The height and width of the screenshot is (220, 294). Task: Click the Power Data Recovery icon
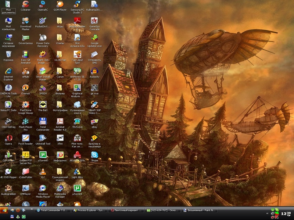click(43, 38)
